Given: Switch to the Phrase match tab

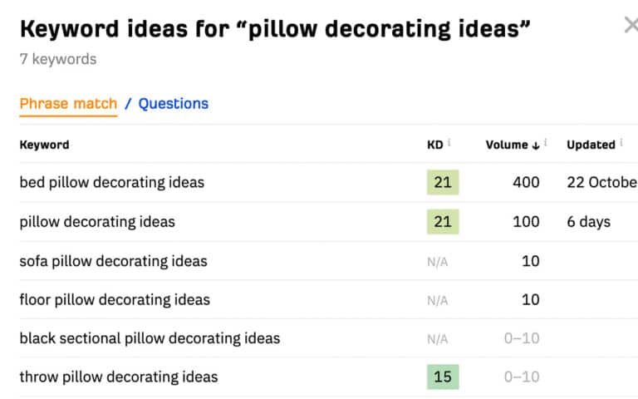Looking at the screenshot, I should pos(68,104).
